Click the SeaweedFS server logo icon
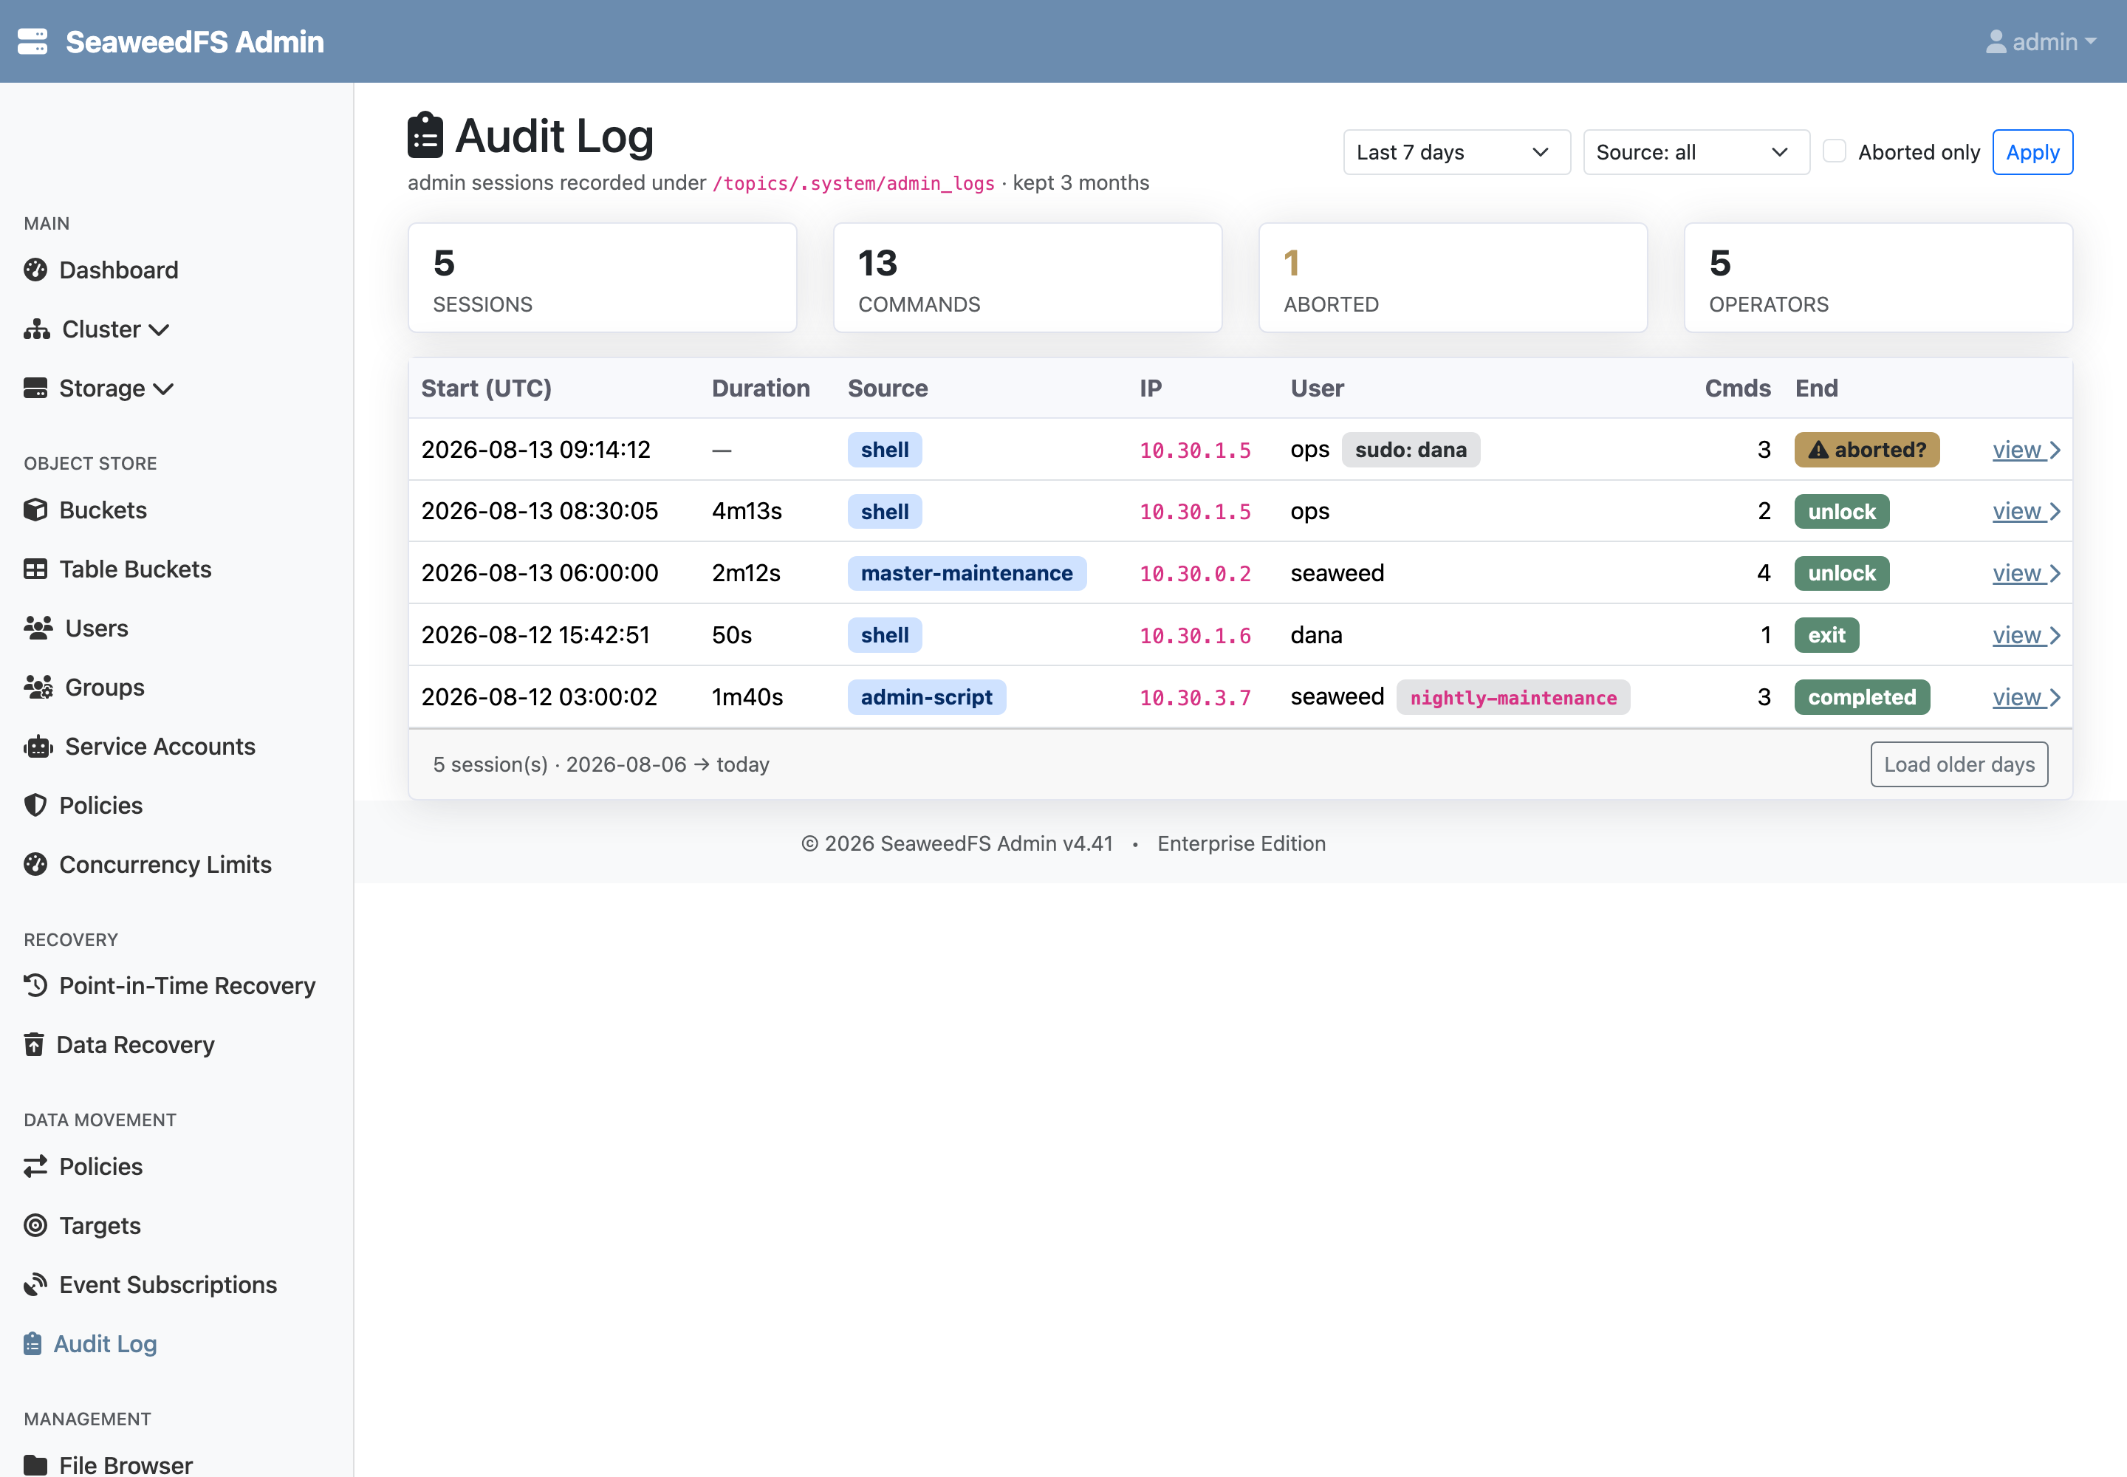 coord(32,41)
